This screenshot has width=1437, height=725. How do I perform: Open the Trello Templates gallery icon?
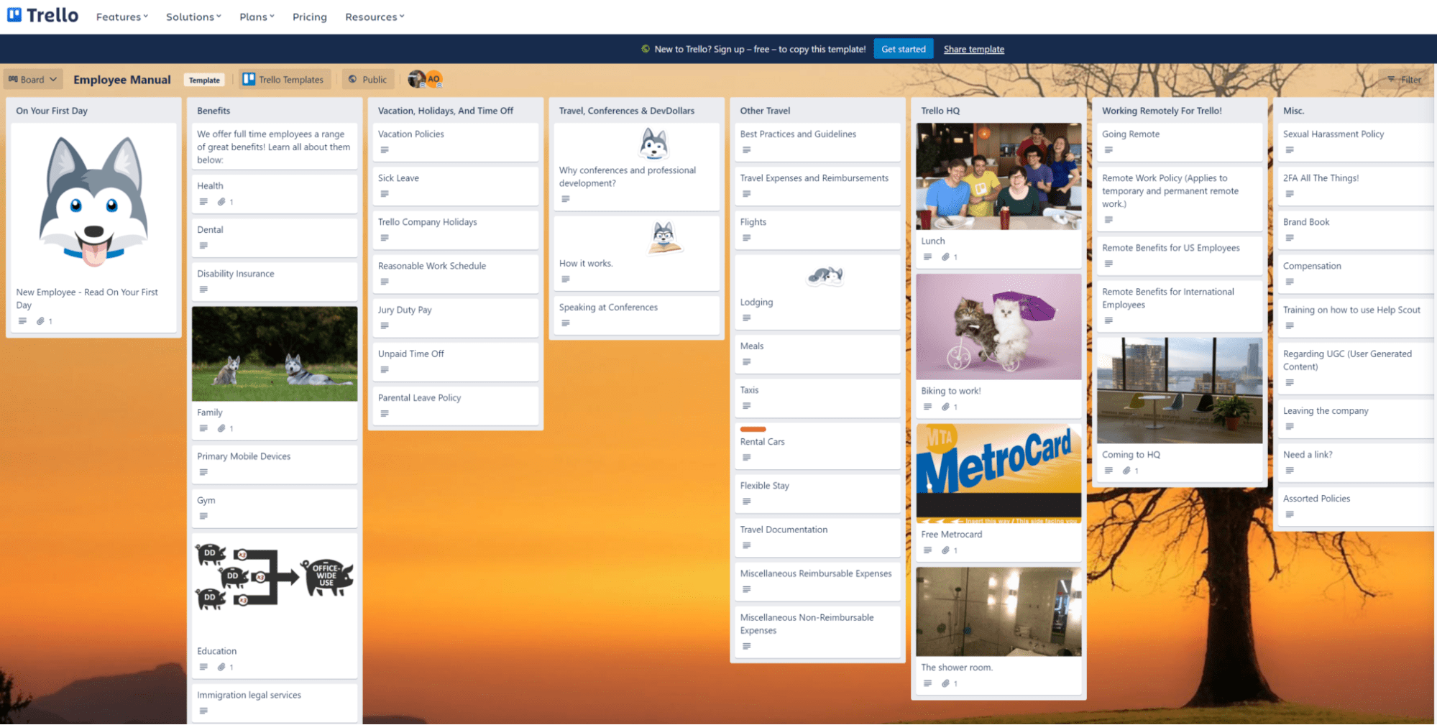point(250,79)
